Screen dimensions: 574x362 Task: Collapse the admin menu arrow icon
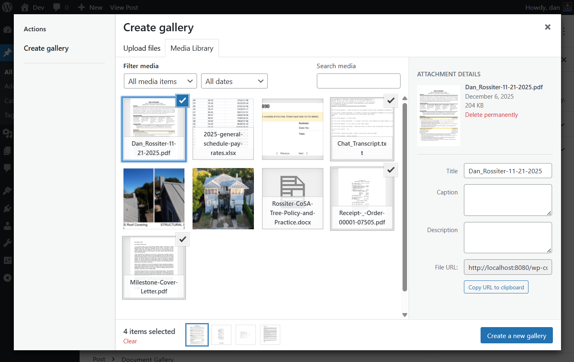[6, 278]
